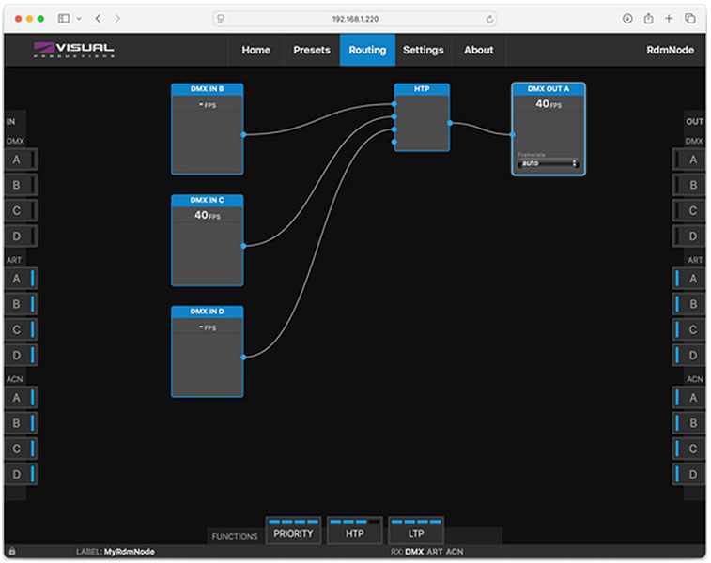711x563 pixels.
Task: Open the Framerate auto dropdown
Action: pos(549,164)
